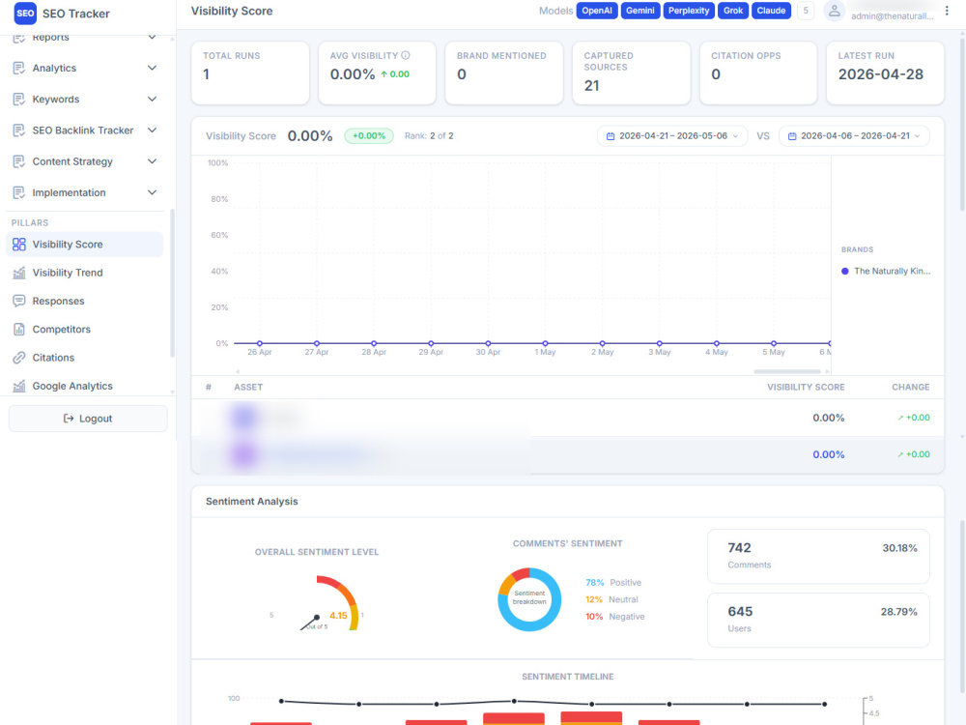
Task: Click the 30 Apr data point
Action: point(488,343)
